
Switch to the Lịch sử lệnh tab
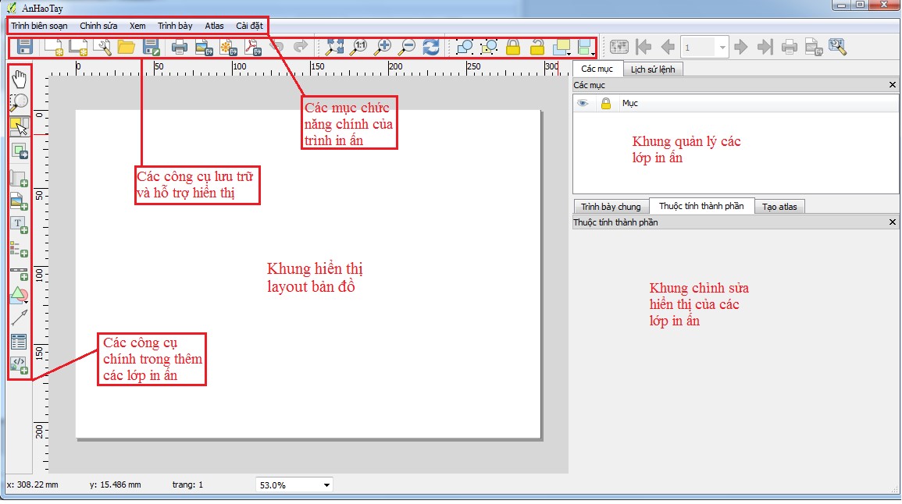[x=653, y=69]
